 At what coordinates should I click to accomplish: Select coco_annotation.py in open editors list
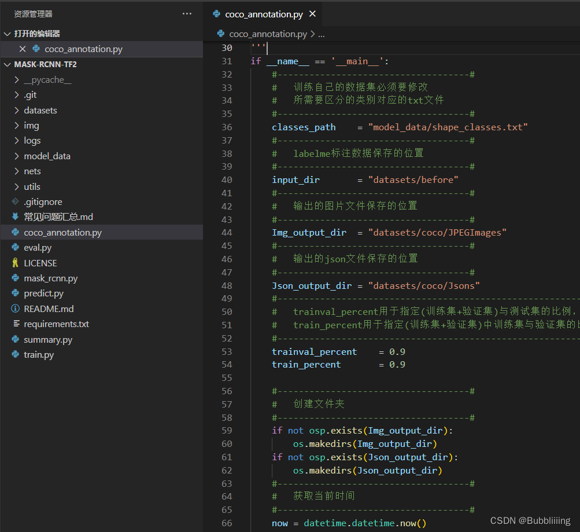pos(102,49)
